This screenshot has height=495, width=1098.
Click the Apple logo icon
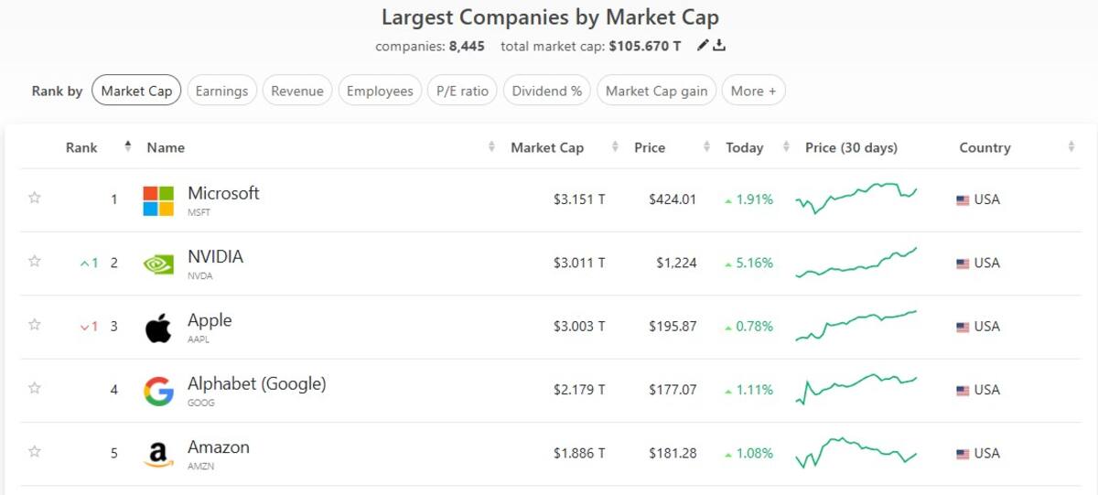(158, 327)
